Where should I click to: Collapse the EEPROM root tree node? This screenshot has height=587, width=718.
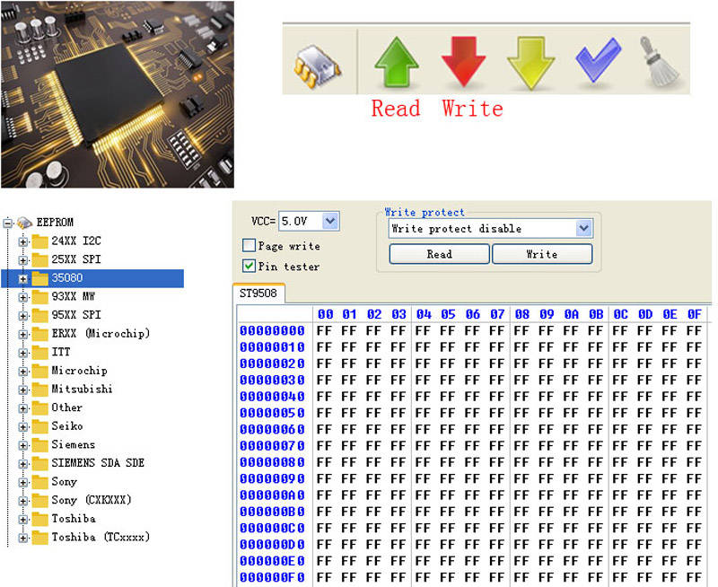(x=8, y=223)
